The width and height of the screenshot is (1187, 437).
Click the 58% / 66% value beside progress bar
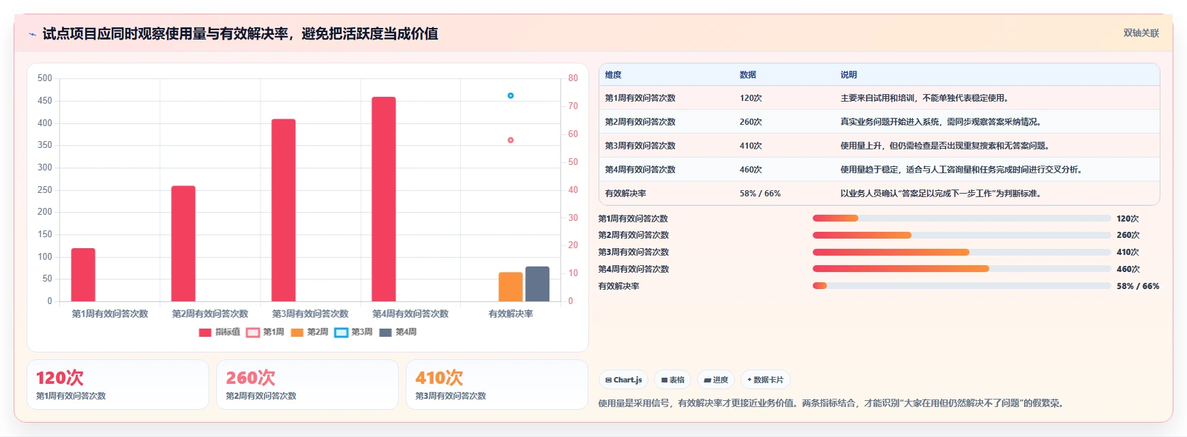click(1138, 286)
